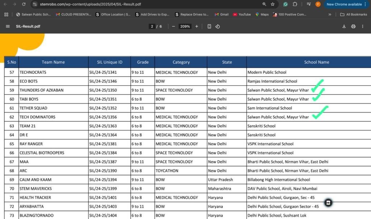
Task: Toggle the PDF sidebar menu
Action: click(x=8, y=26)
